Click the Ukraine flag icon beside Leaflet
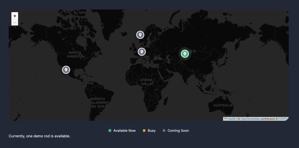The width and height of the screenshot is (299, 148). point(225,119)
